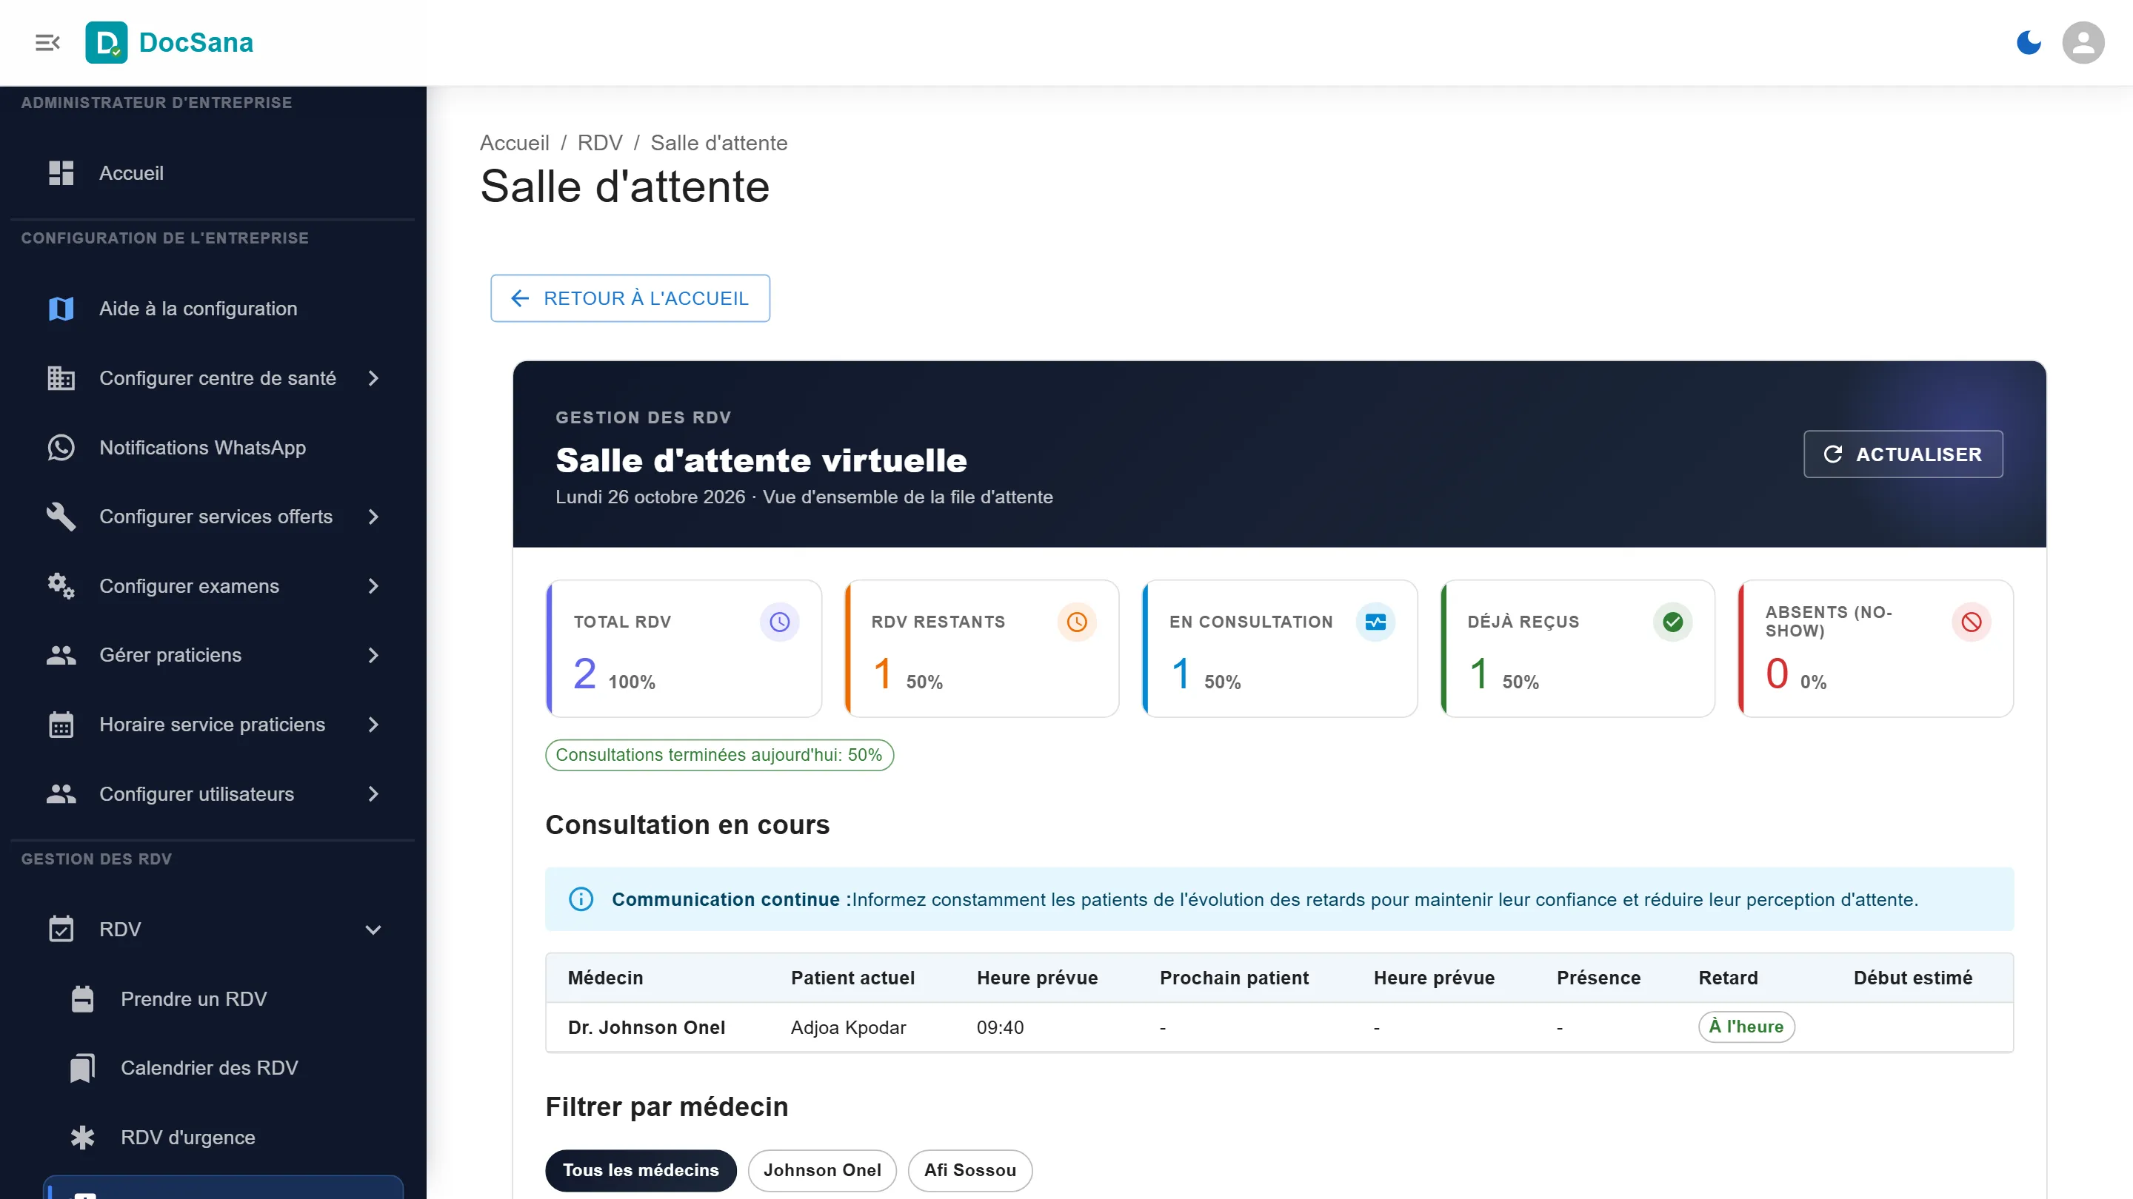The height and width of the screenshot is (1199, 2133).
Task: Expand Configurer utilisateurs chevron
Action: coord(373,794)
